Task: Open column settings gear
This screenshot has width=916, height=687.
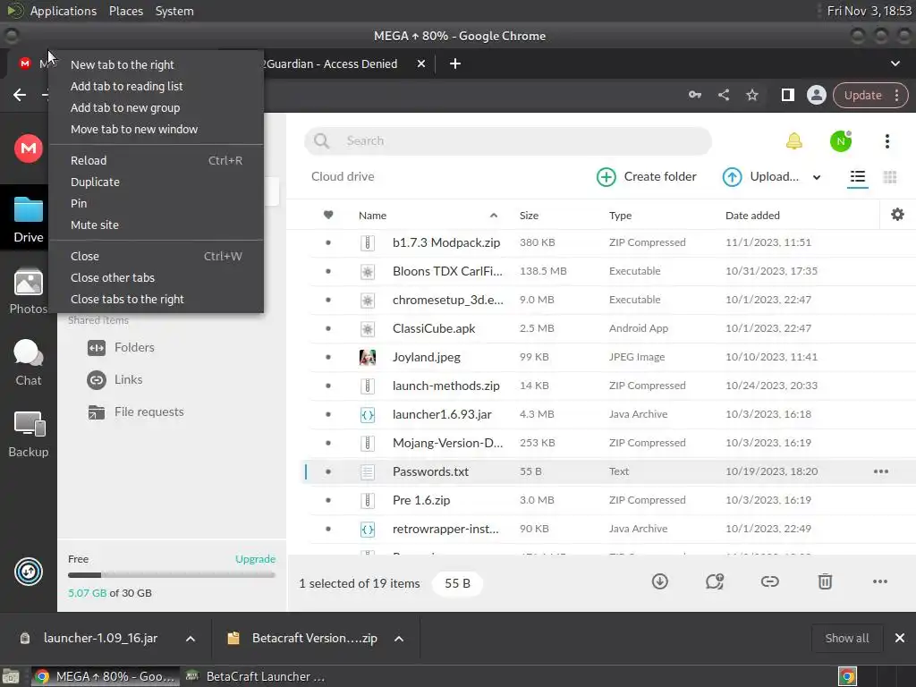Action: 897,215
